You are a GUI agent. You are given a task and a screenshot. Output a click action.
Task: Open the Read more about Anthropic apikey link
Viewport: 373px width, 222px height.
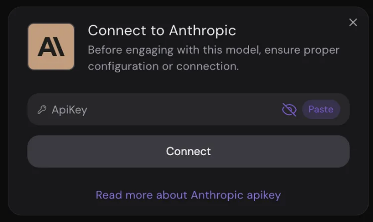click(x=188, y=195)
